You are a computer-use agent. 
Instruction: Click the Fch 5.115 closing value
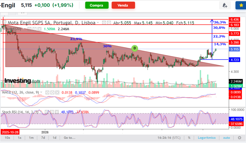[185, 23]
